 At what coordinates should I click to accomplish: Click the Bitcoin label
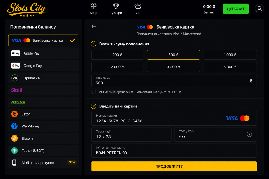27,138
